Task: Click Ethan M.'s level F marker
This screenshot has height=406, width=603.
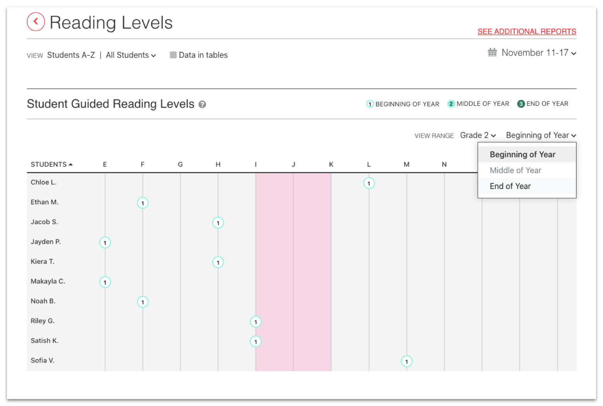Action: [x=143, y=203]
